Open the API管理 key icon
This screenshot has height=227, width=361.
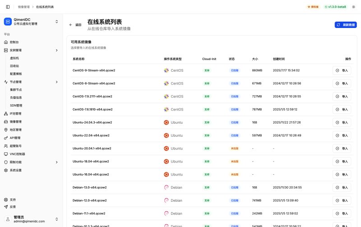tap(6, 138)
